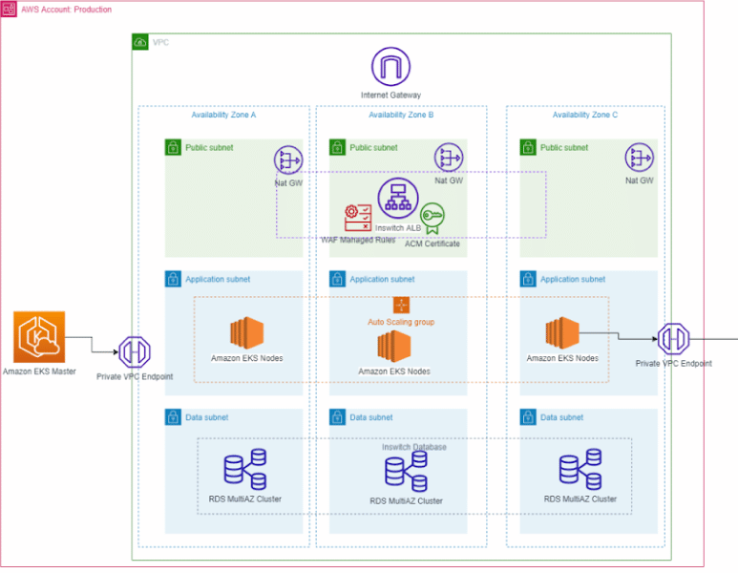Click Application subnet lock icon in Zone A
Viewport: 738px width, 573px height.
coord(173,279)
